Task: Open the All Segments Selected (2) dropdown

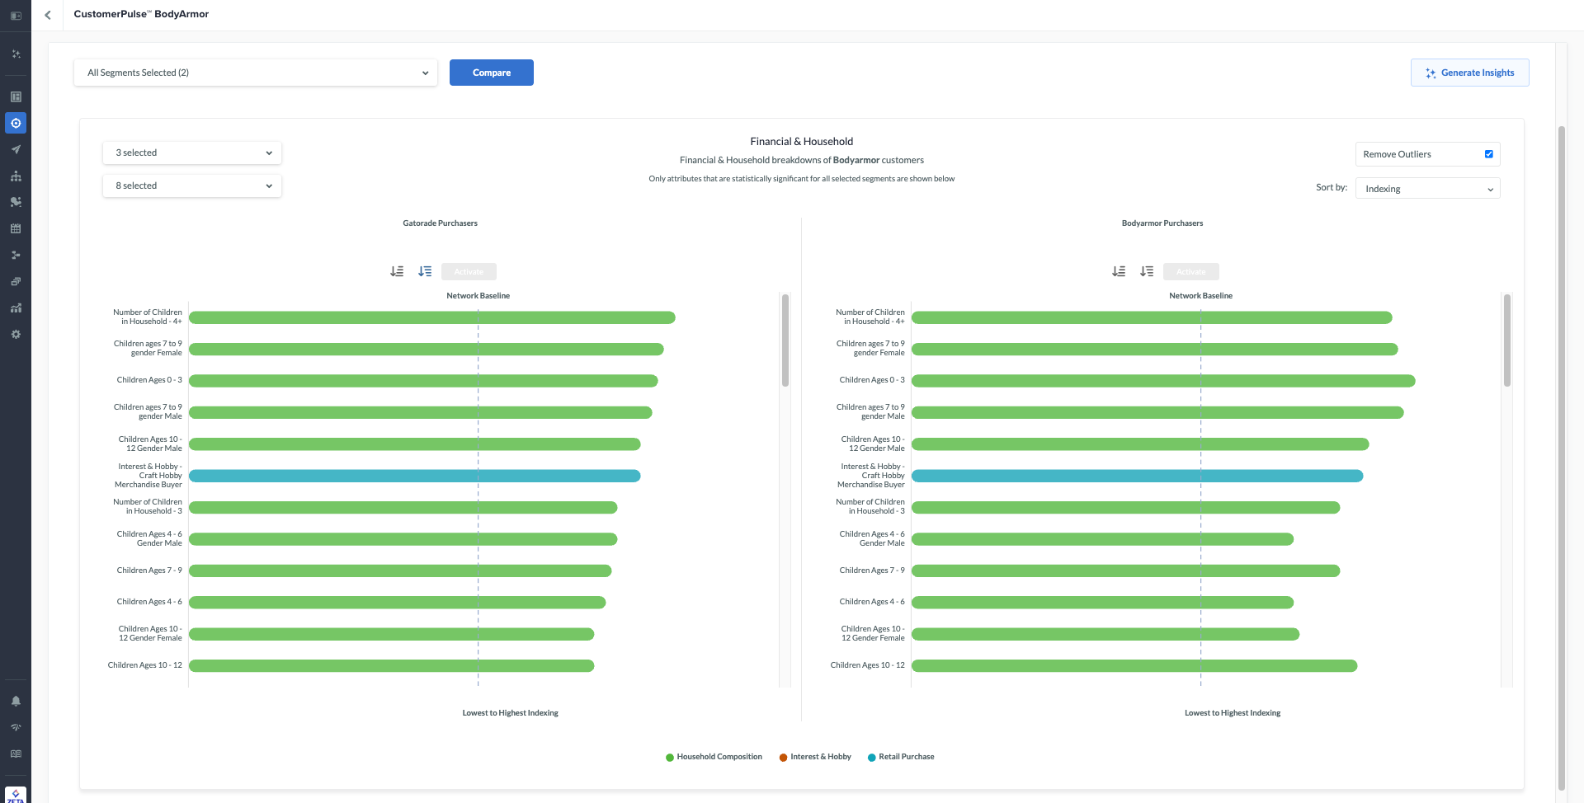Action: coord(256,73)
